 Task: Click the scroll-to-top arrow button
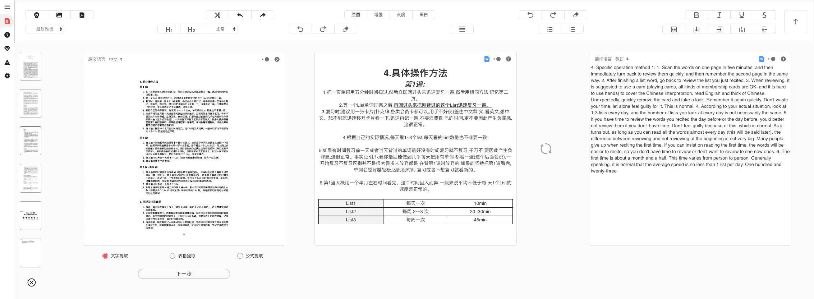point(796,22)
